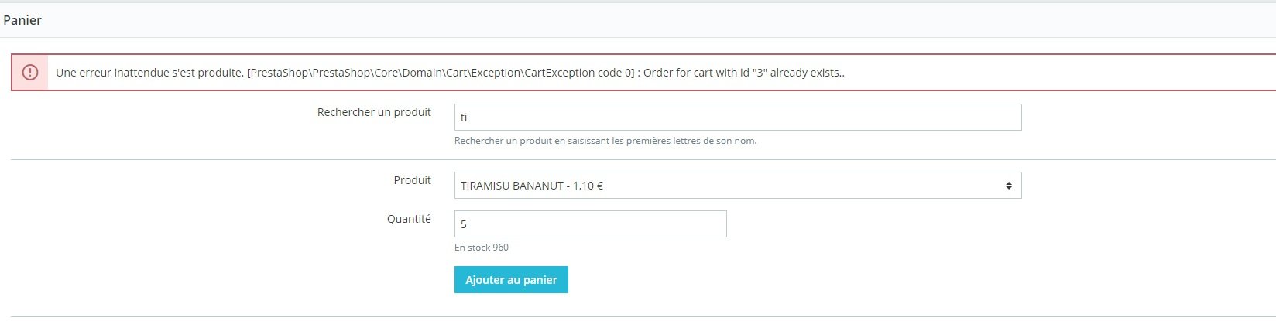
Task: Focus the Rechercher un produit search field
Action: (x=738, y=118)
